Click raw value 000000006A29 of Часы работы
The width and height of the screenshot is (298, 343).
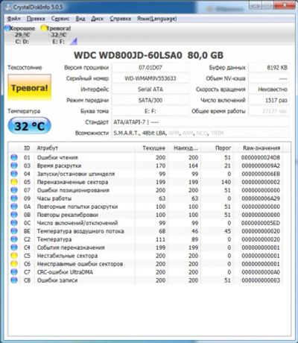click(261, 198)
